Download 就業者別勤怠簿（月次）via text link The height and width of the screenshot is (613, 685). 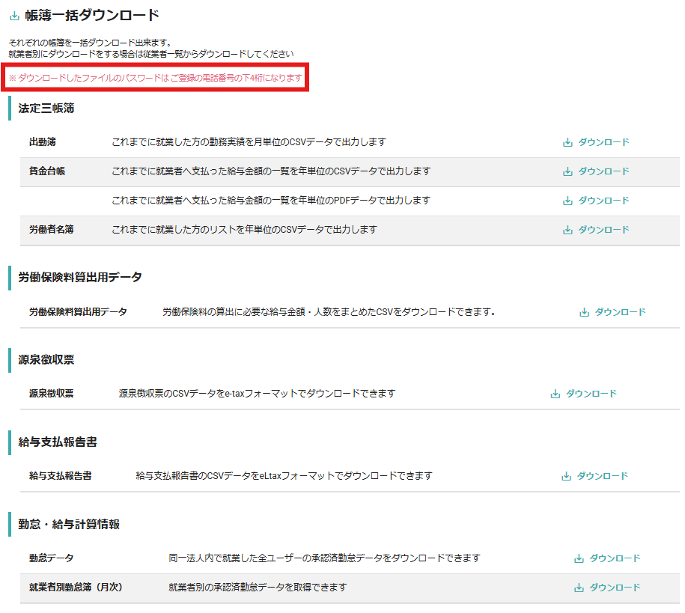[x=615, y=588]
